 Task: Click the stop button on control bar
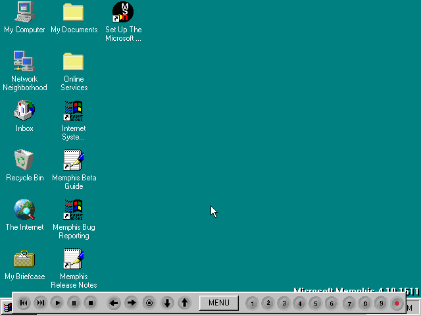tap(91, 303)
